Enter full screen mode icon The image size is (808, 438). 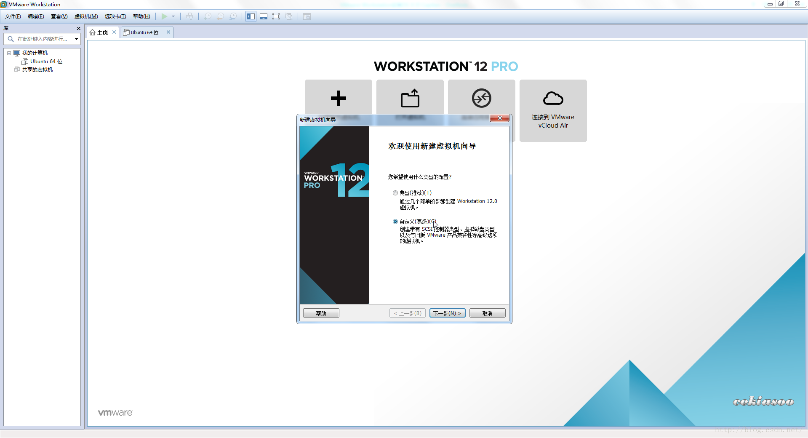276,16
